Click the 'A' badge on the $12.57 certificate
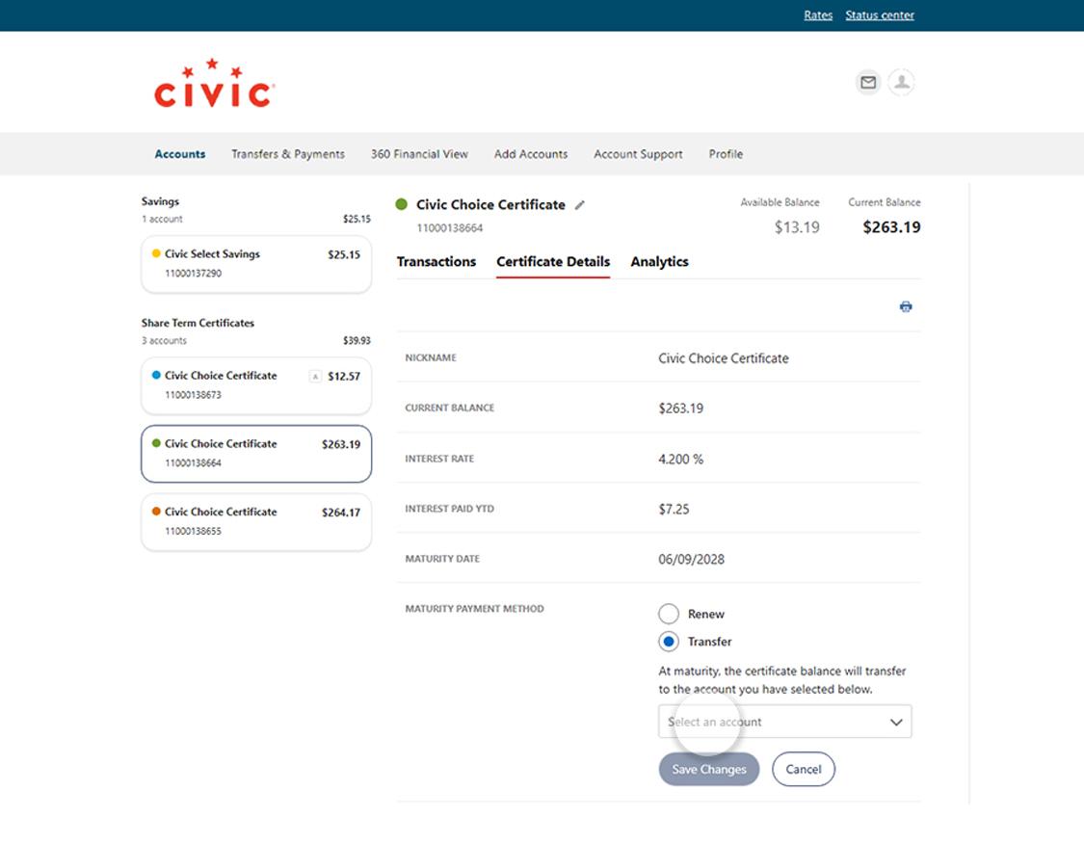This screenshot has height=843, width=1084. pos(315,376)
